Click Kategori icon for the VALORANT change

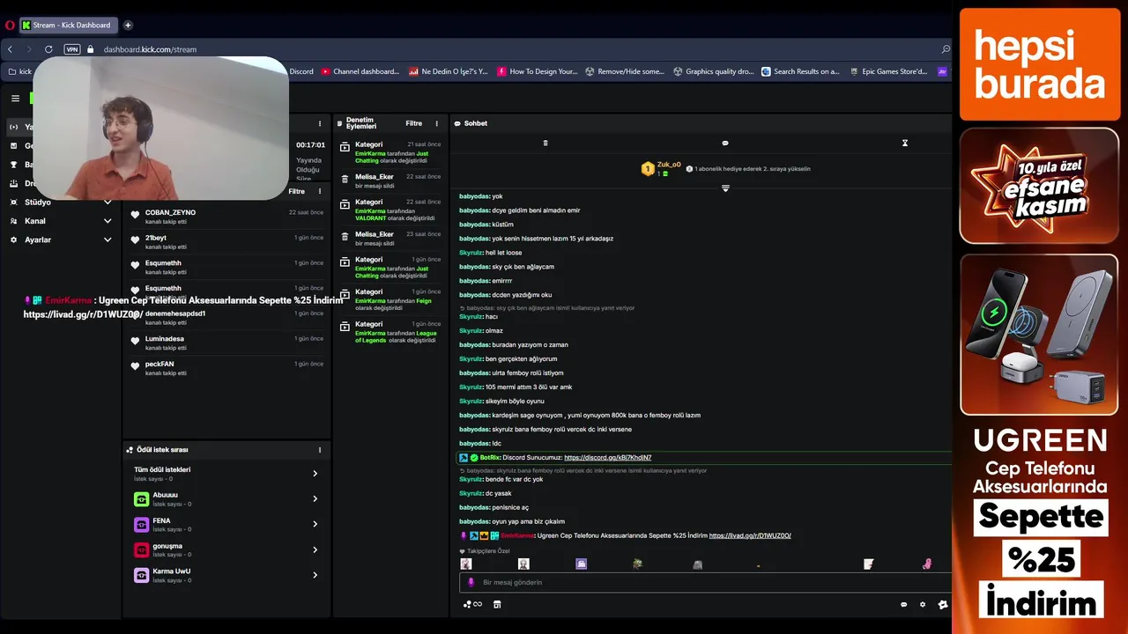coord(345,204)
